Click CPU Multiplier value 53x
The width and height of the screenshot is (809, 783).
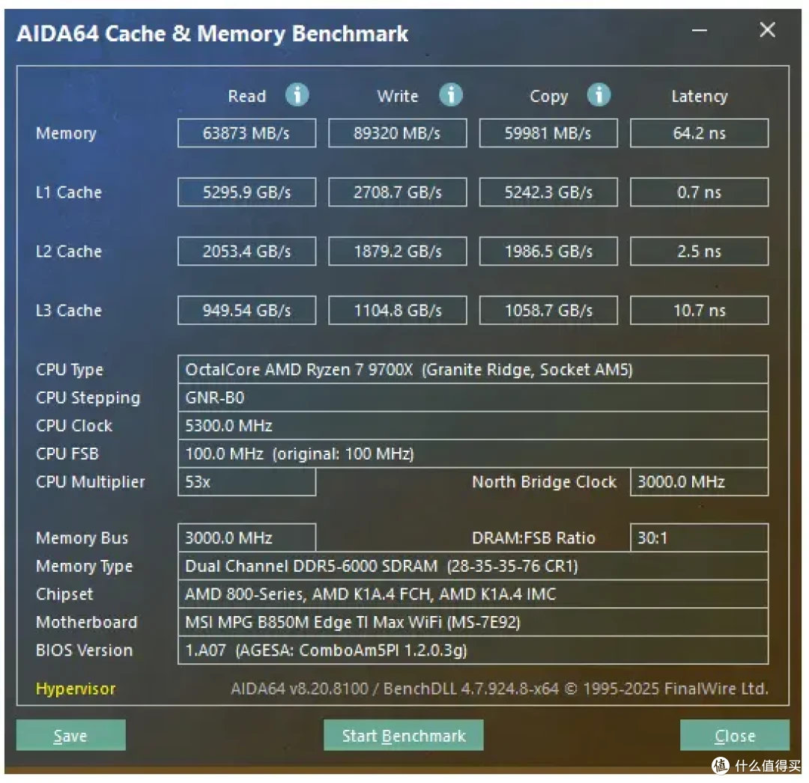246,481
